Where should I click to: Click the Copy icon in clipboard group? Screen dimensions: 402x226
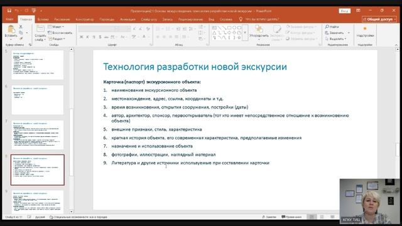click(x=21, y=33)
